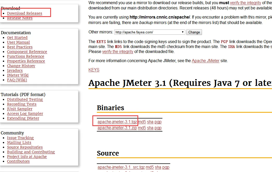272x172 pixels.
Task: Open pgp link for src.tgz
Action: coord(166,167)
